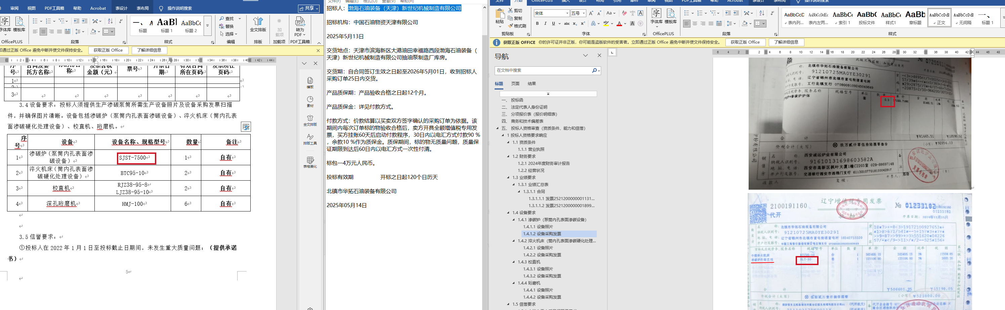Toggle character shading in right Word window

click(632, 24)
